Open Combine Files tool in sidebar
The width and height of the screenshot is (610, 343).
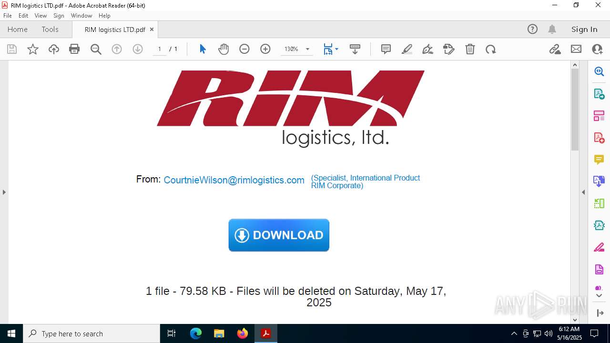[599, 181]
